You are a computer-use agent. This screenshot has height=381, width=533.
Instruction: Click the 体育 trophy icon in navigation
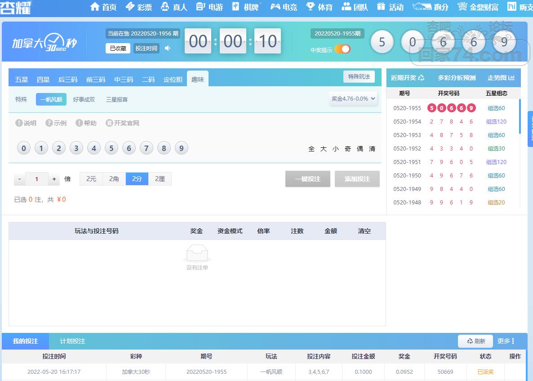(310, 7)
